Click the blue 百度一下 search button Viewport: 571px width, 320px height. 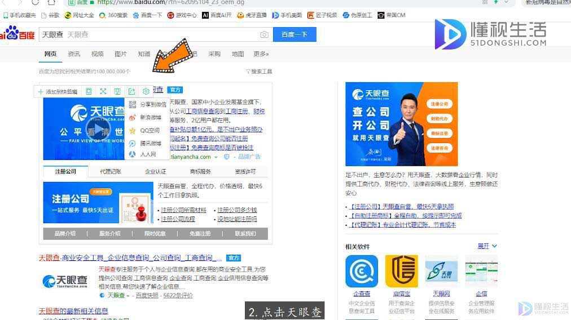pyautogui.click(x=294, y=34)
